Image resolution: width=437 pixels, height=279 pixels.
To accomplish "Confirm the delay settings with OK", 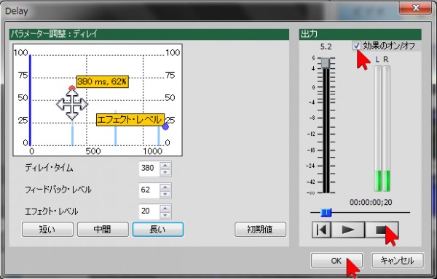I will pos(336,261).
